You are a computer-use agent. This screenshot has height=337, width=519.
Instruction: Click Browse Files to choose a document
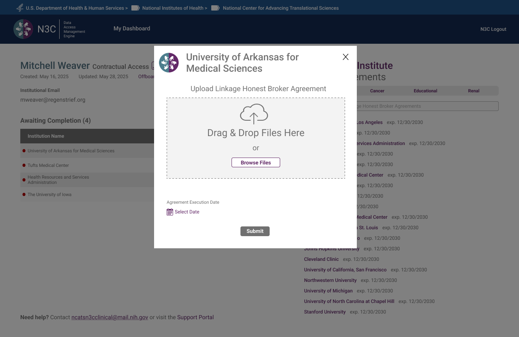pyautogui.click(x=255, y=162)
